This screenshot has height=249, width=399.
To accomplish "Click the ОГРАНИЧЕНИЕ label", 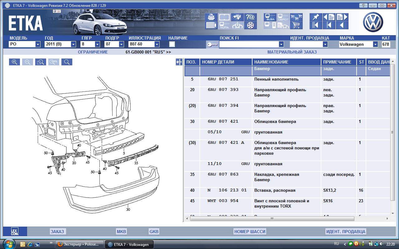I will click(93, 52).
